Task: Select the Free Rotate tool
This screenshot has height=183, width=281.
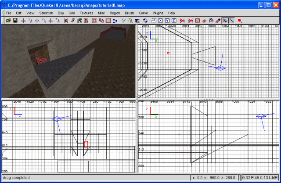Action: (x=145, y=21)
